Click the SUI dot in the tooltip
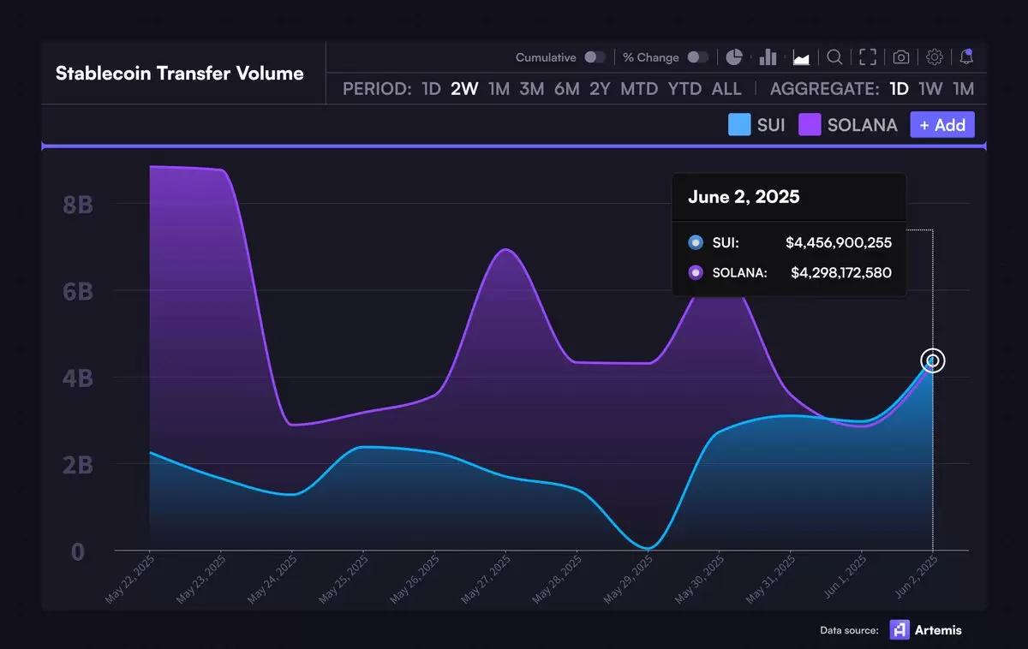 (x=696, y=242)
